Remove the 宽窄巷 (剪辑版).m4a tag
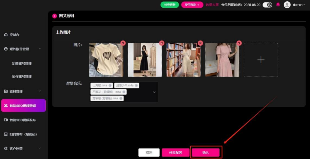 [121, 99]
